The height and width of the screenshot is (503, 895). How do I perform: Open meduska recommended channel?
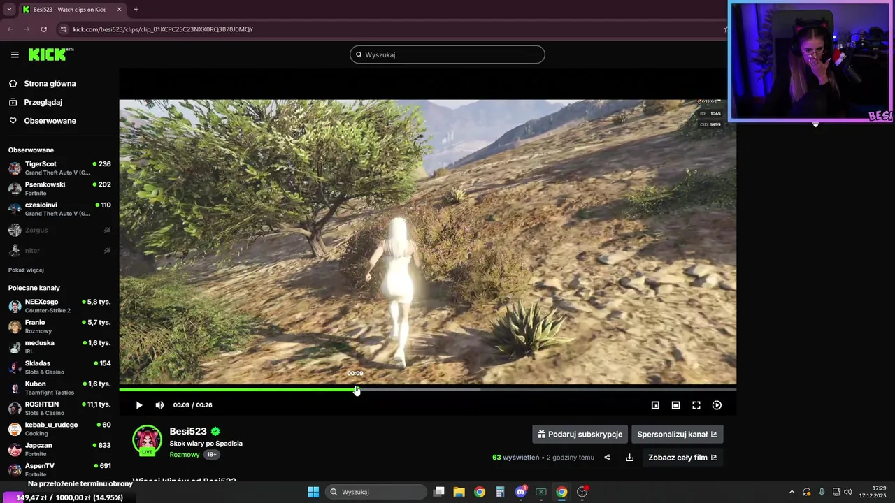(x=59, y=347)
